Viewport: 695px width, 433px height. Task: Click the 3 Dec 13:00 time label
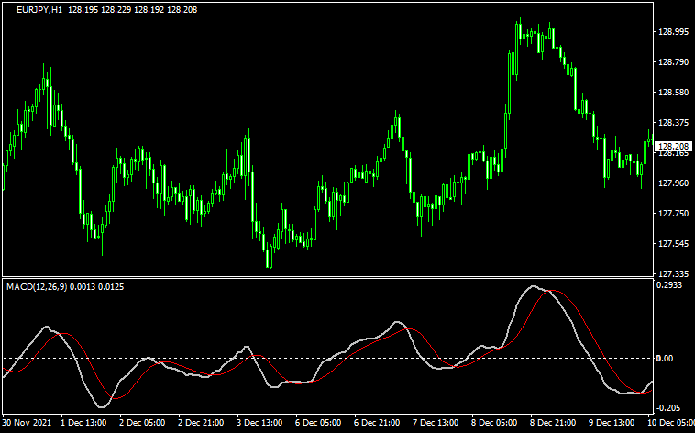259,422
